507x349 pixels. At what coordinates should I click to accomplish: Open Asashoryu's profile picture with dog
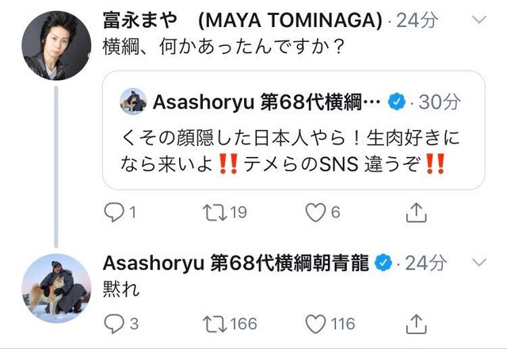coord(56,289)
